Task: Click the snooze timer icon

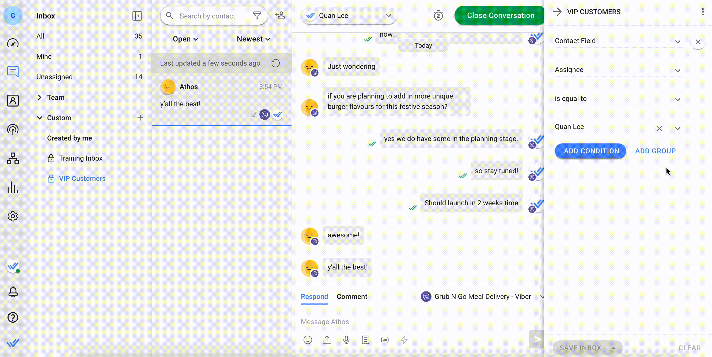Action: (438, 16)
